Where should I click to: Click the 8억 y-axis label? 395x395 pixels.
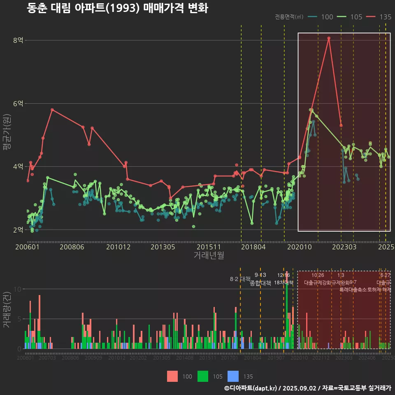[x=18, y=40]
